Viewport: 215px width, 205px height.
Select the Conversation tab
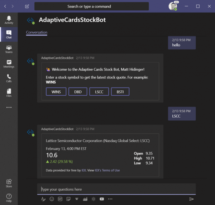[x=37, y=33]
